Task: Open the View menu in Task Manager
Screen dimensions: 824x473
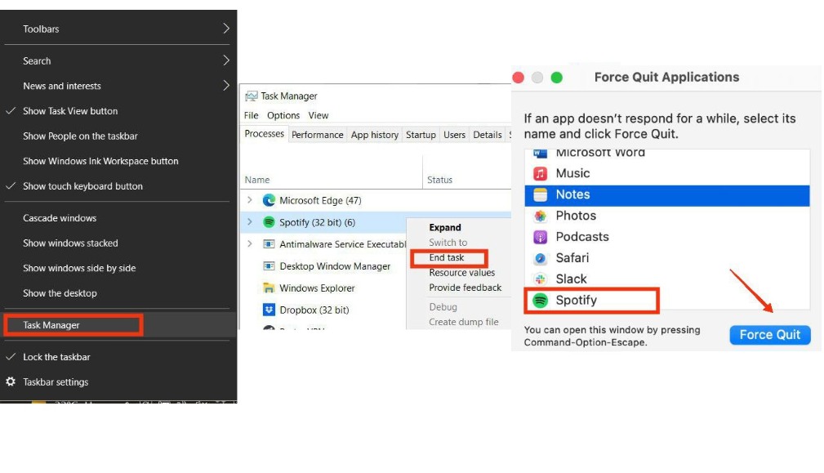Action: pos(318,115)
